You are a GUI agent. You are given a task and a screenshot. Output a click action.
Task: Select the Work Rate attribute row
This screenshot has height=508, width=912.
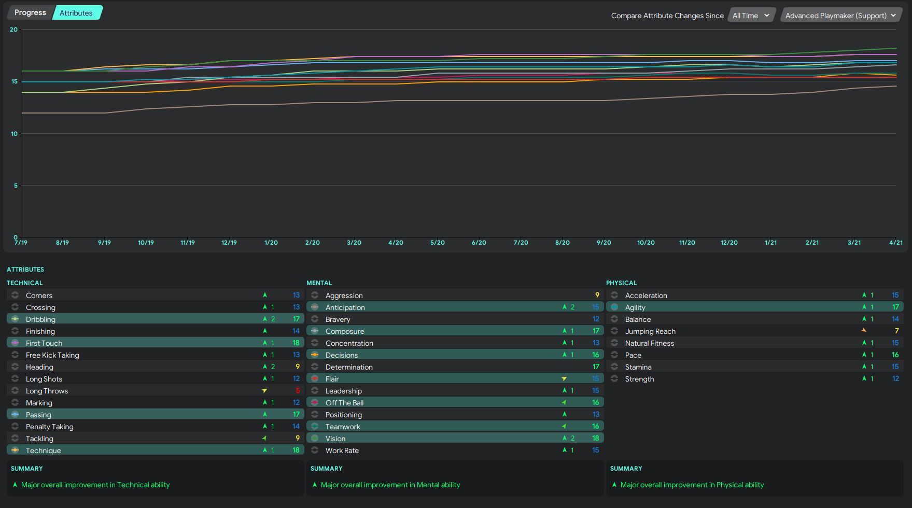(455, 450)
